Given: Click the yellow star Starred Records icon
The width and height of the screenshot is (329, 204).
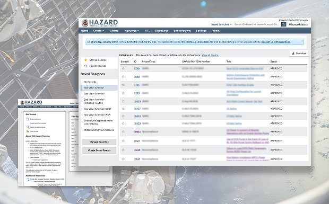Looking at the screenshot, I should click(x=85, y=60).
